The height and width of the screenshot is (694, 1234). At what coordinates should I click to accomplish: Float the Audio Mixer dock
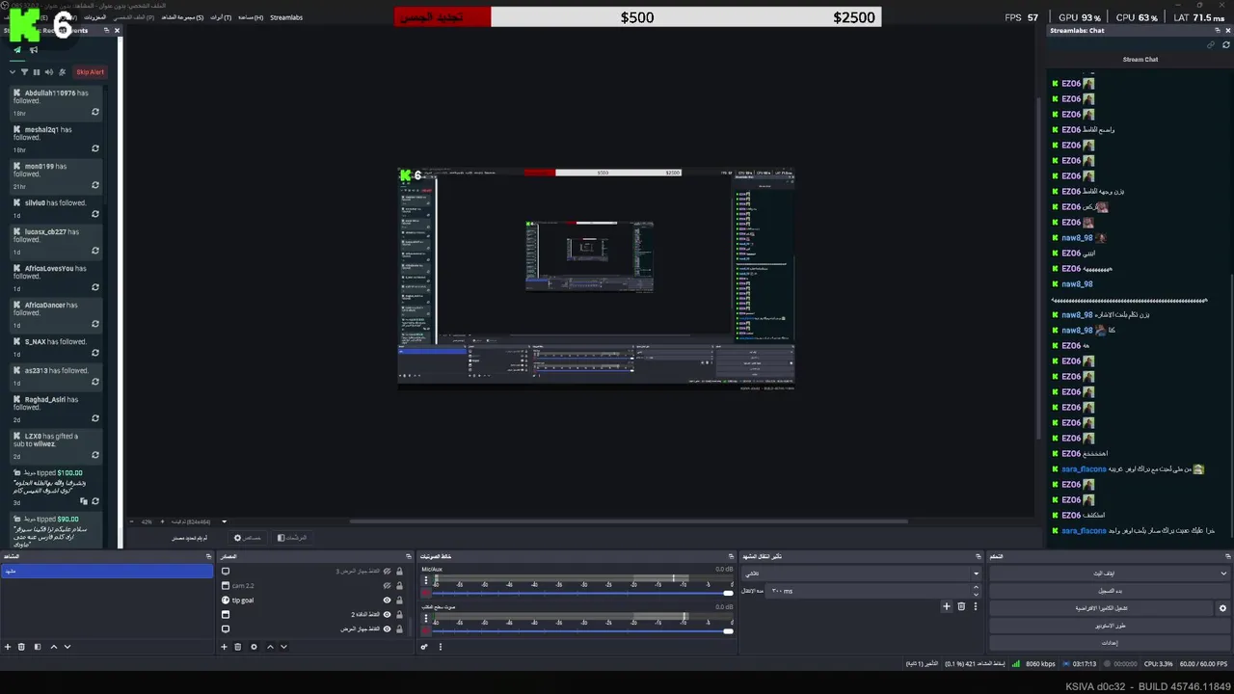click(x=731, y=556)
